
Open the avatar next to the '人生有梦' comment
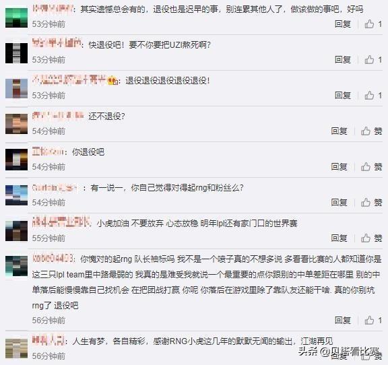point(16,348)
